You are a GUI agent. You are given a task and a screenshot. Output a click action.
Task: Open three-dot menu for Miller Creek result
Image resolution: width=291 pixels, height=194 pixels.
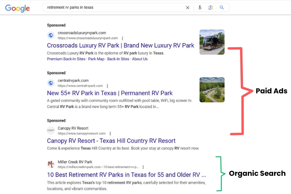143,167
